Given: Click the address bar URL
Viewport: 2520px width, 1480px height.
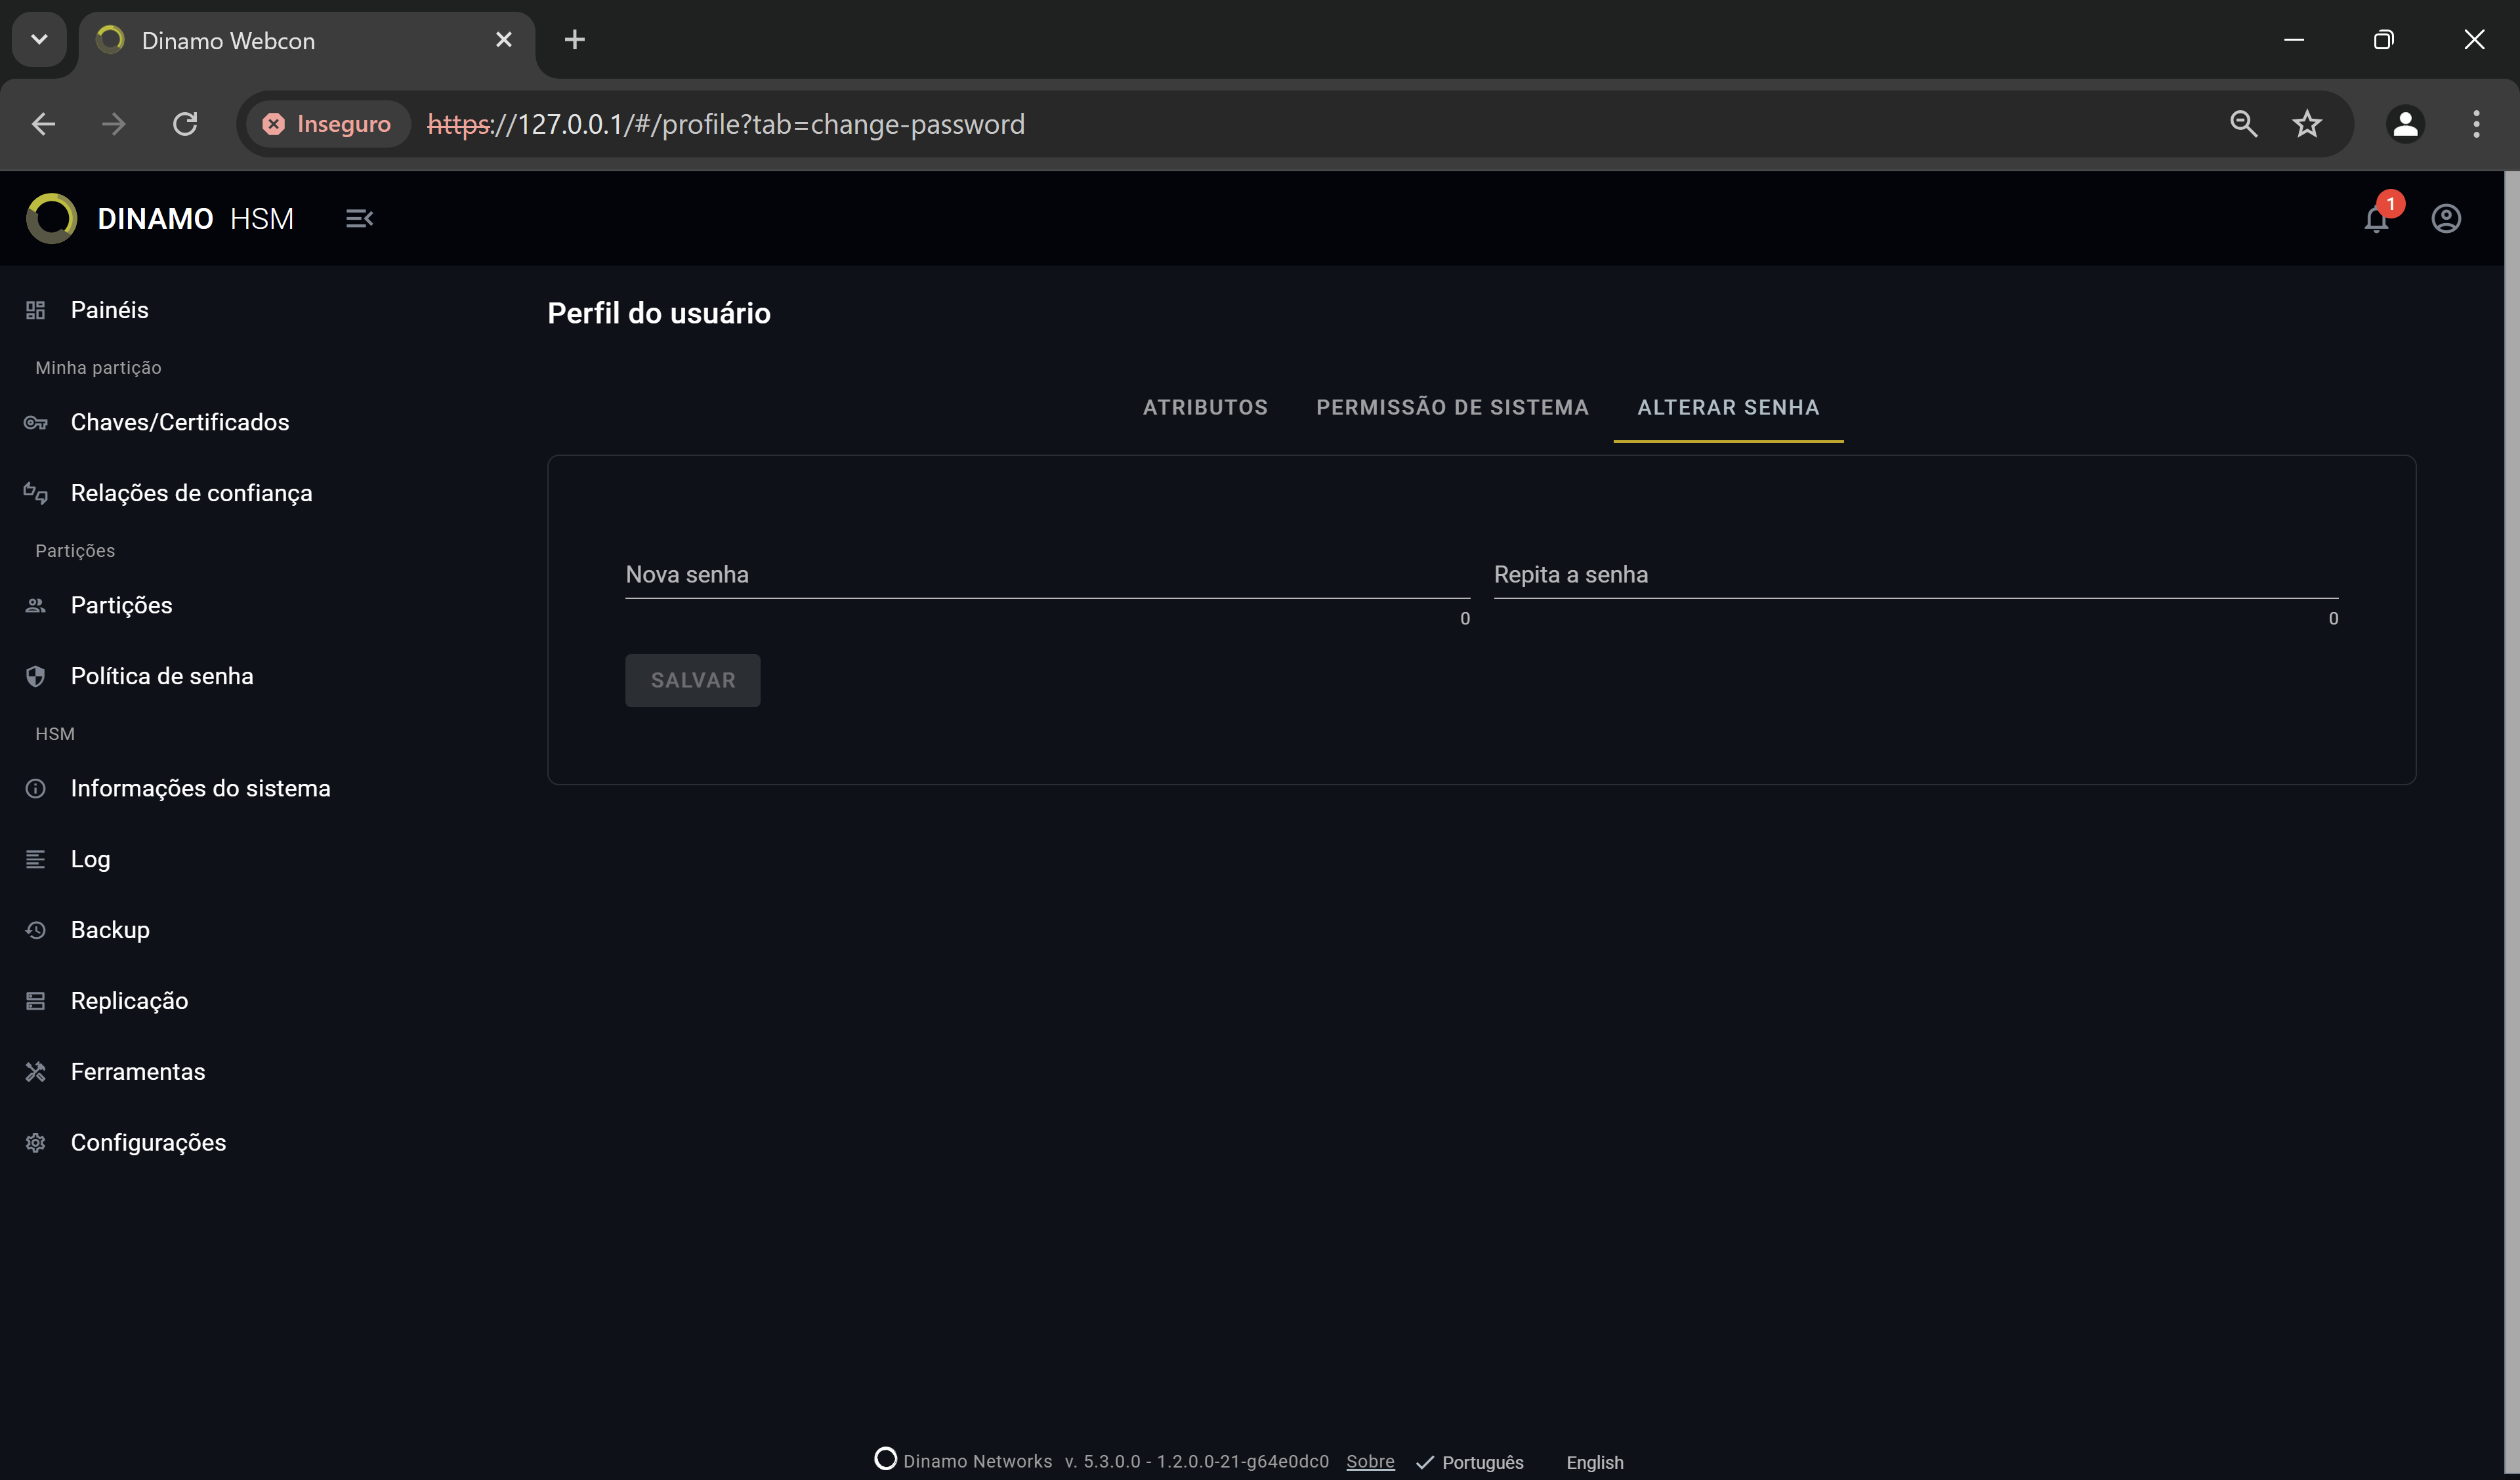Looking at the screenshot, I should (726, 124).
